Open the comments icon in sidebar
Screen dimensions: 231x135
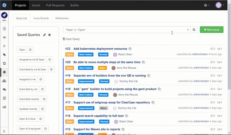pos(4,90)
